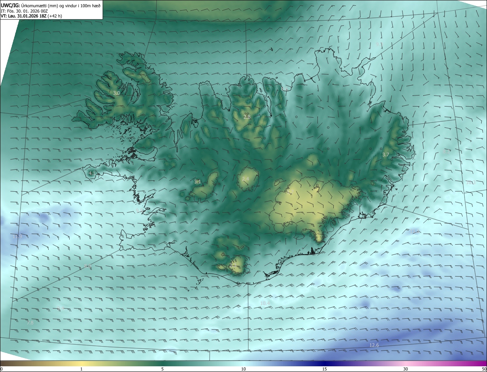Click the 30 tick label on the color scale
Screen dimensions: 487x372
point(406,369)
